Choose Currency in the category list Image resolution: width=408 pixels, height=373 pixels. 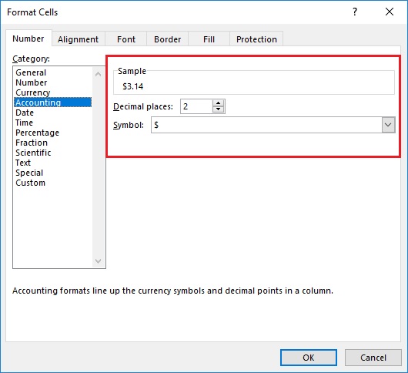point(33,92)
